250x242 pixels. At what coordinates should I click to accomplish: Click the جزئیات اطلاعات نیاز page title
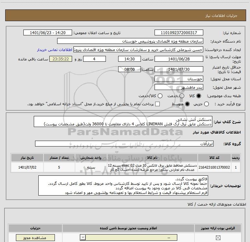221,16
